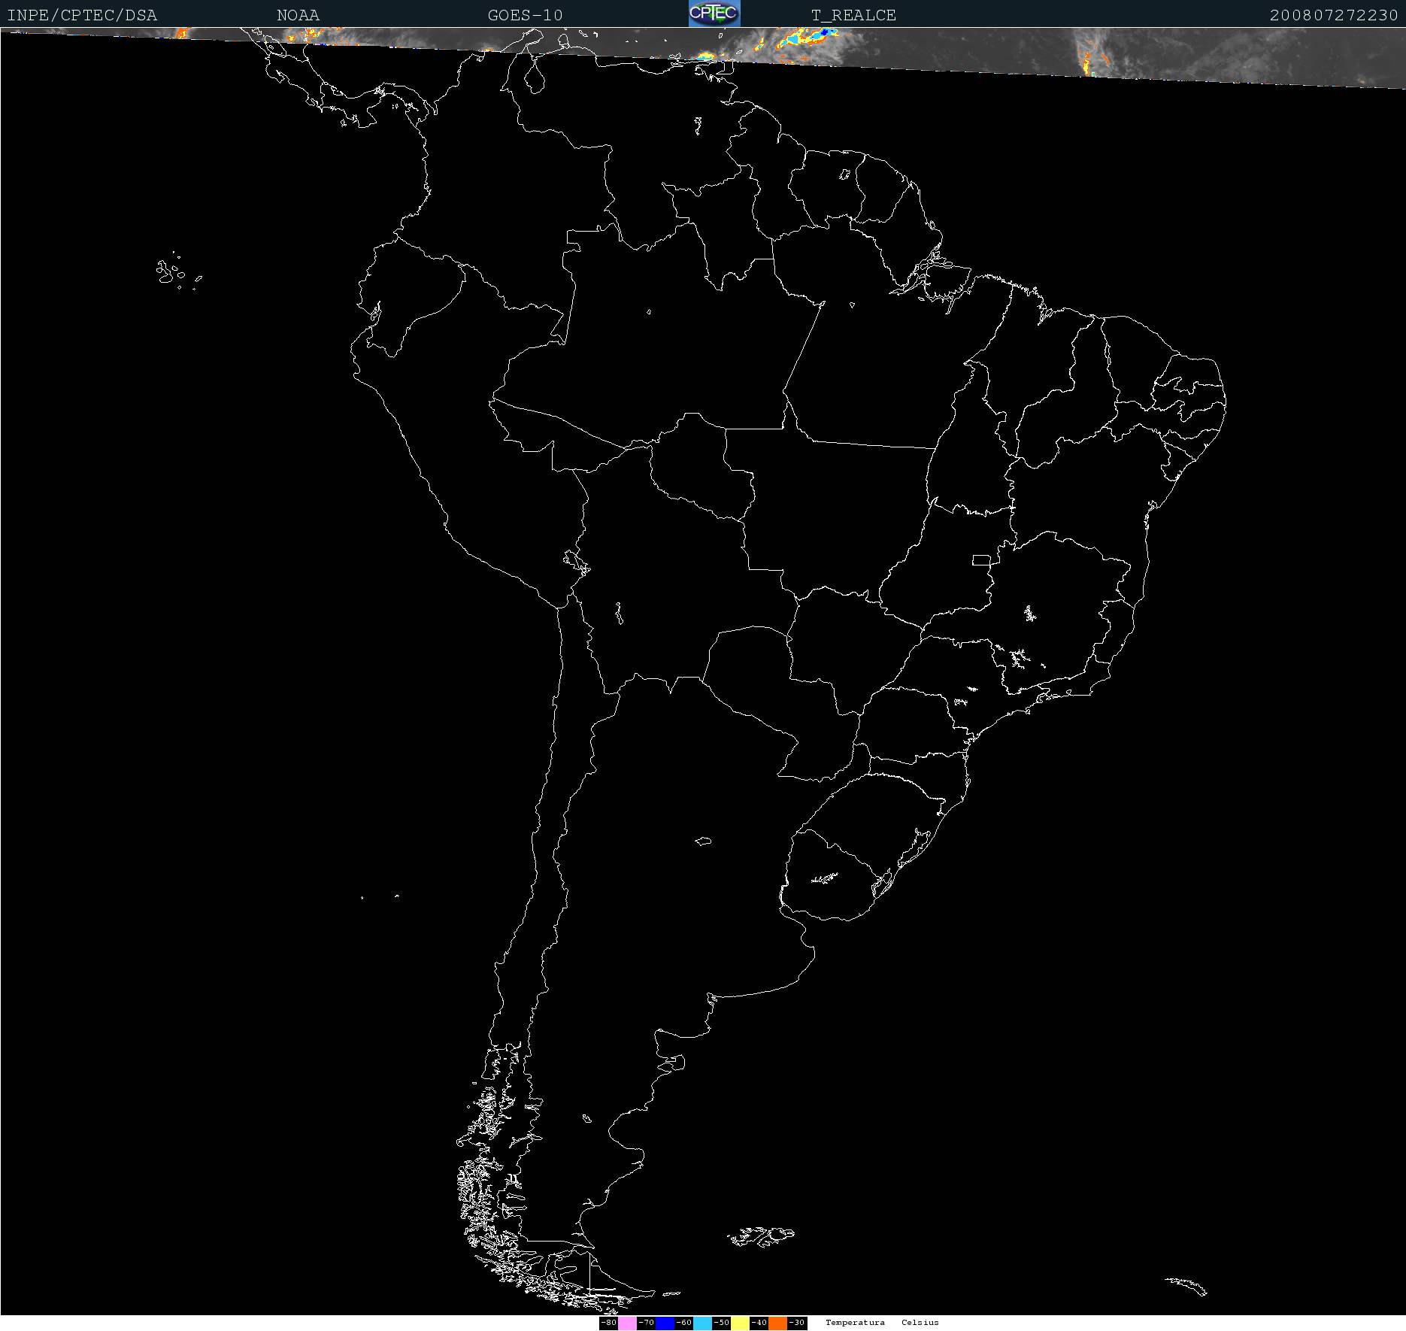
Task: Click the dark blue legend color swatch
Action: (665, 1323)
